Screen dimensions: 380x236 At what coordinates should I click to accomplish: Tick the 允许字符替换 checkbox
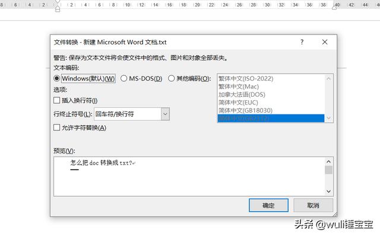coord(57,127)
